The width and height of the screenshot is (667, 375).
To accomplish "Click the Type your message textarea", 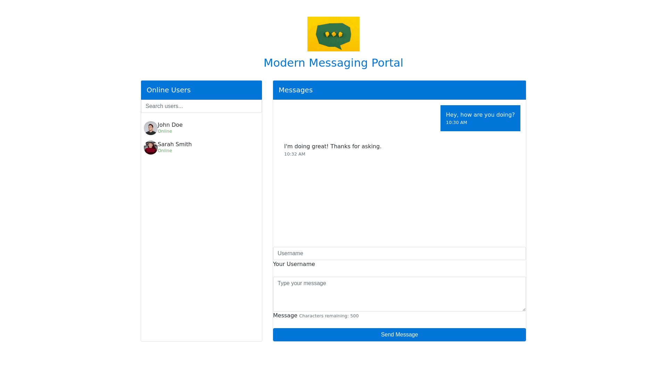I will pyautogui.click(x=399, y=294).
